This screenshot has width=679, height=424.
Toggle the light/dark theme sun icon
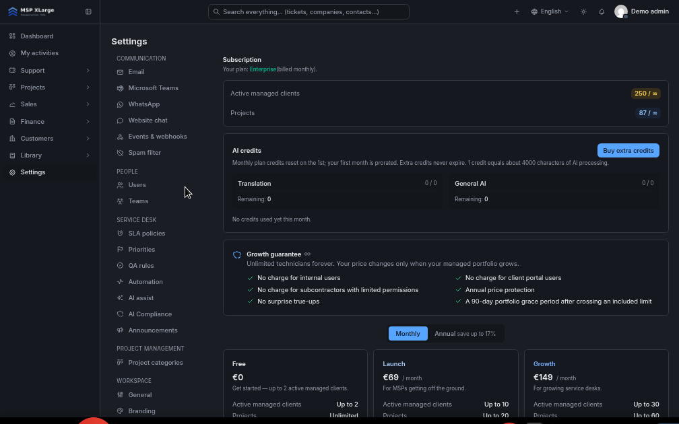(x=584, y=11)
